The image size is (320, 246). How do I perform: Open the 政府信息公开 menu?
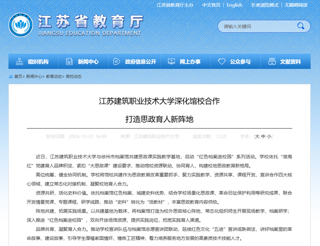(134, 62)
